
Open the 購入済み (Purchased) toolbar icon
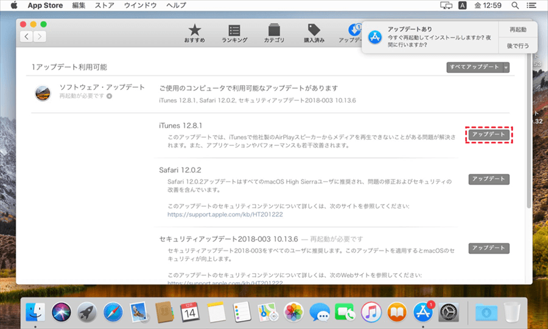[x=314, y=33]
